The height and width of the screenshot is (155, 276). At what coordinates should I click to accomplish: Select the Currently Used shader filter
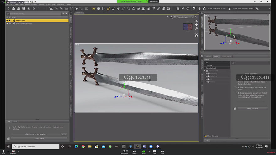217,68
